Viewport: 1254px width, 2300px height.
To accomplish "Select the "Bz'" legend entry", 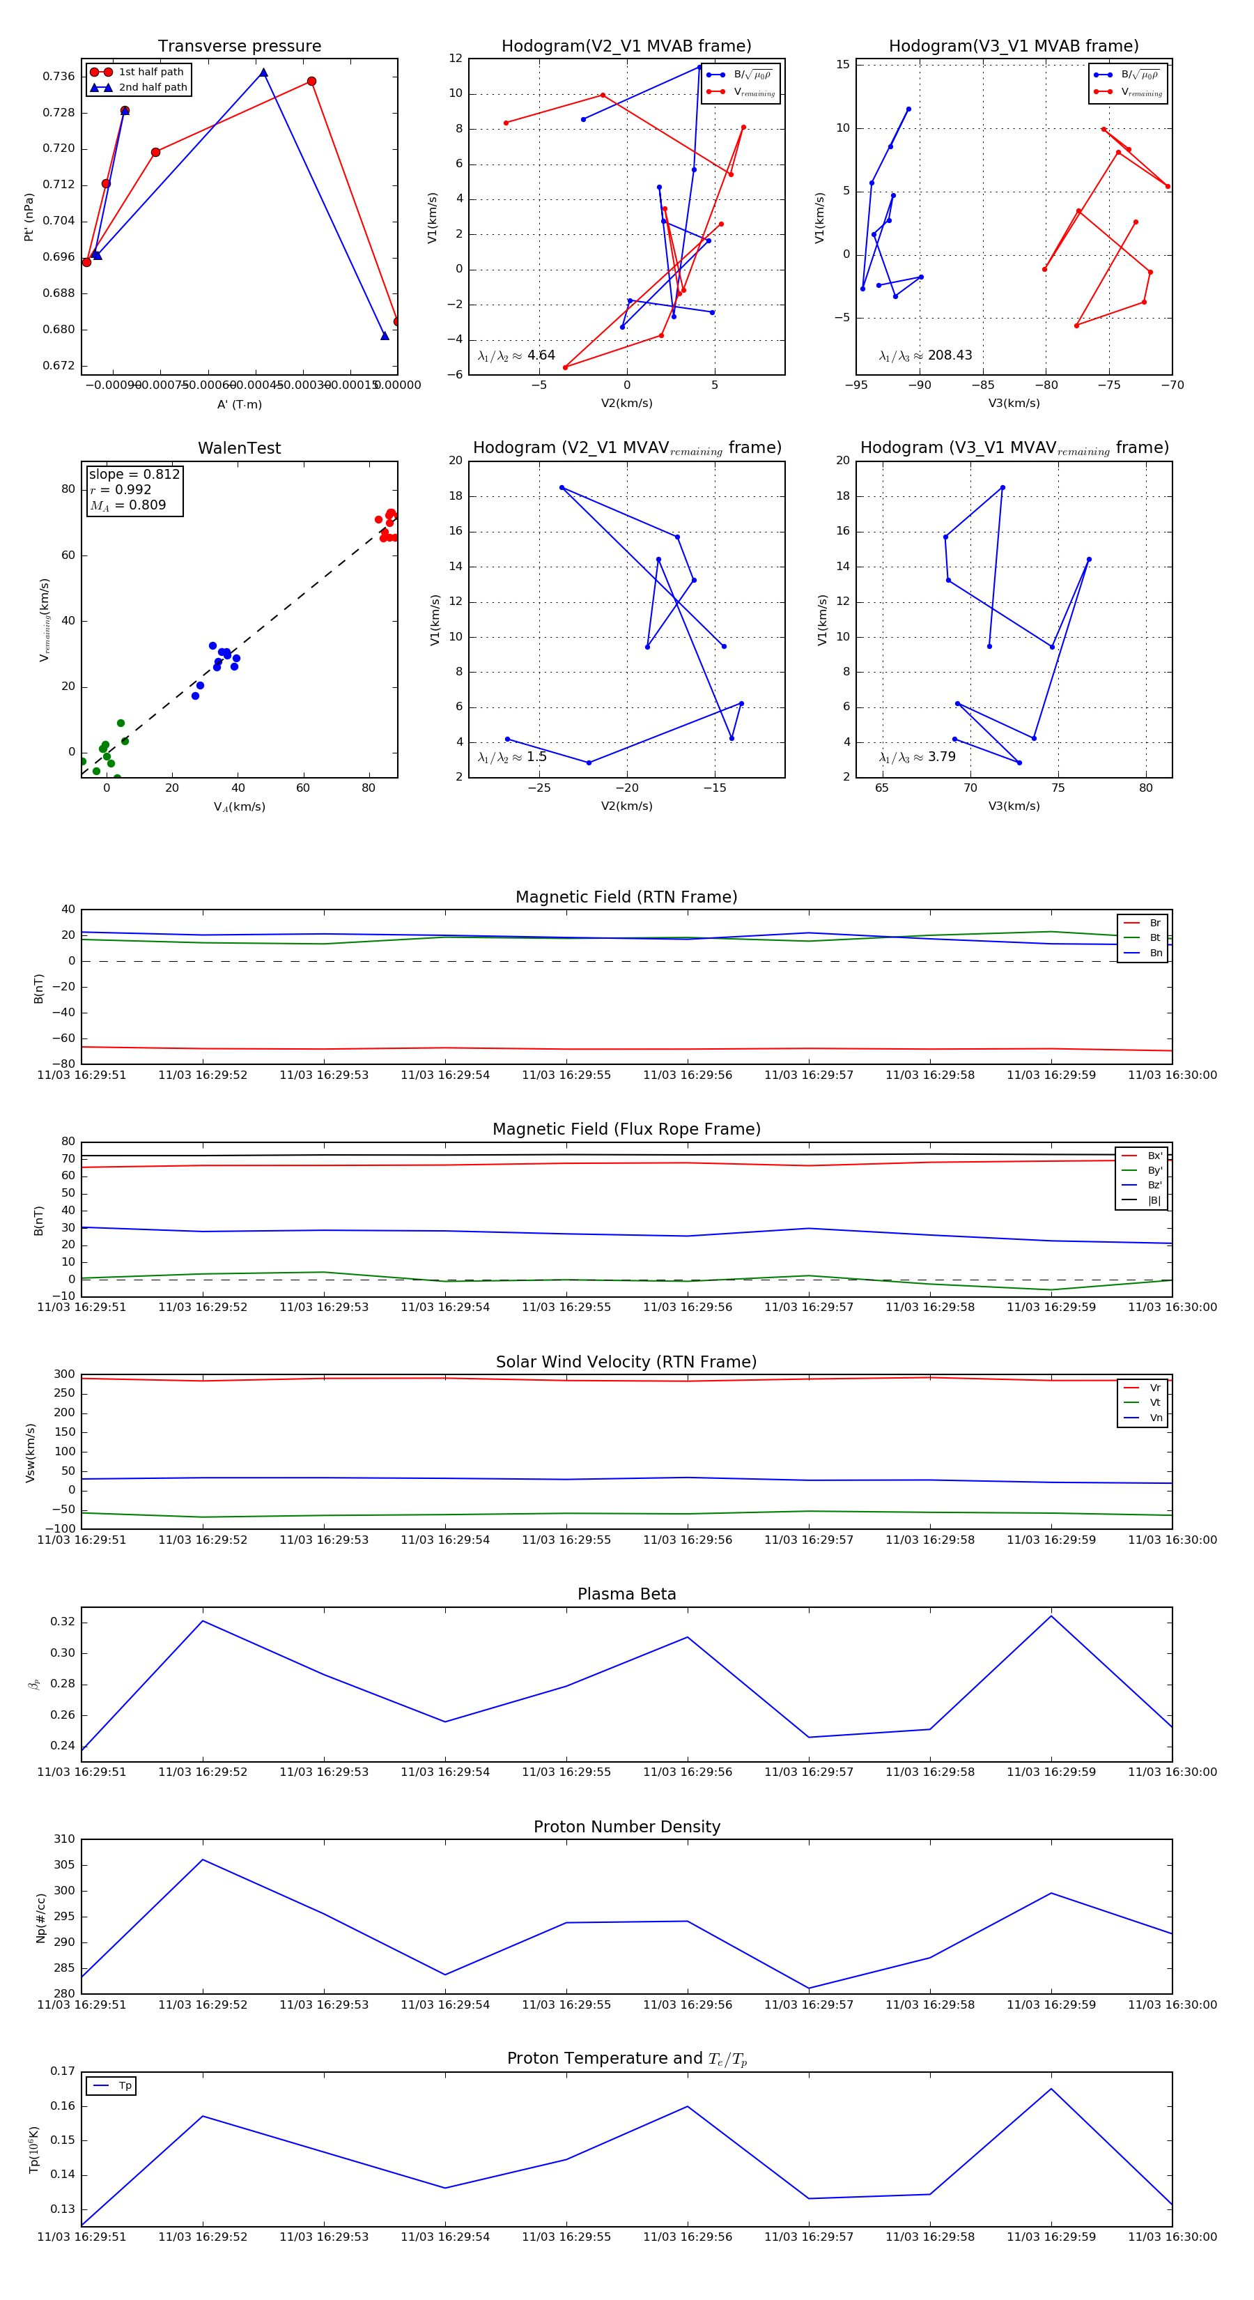I will pos(1142,1186).
